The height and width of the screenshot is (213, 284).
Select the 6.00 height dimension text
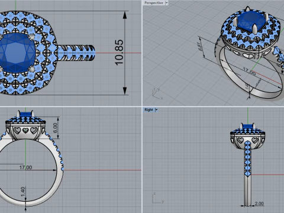pos(55,128)
